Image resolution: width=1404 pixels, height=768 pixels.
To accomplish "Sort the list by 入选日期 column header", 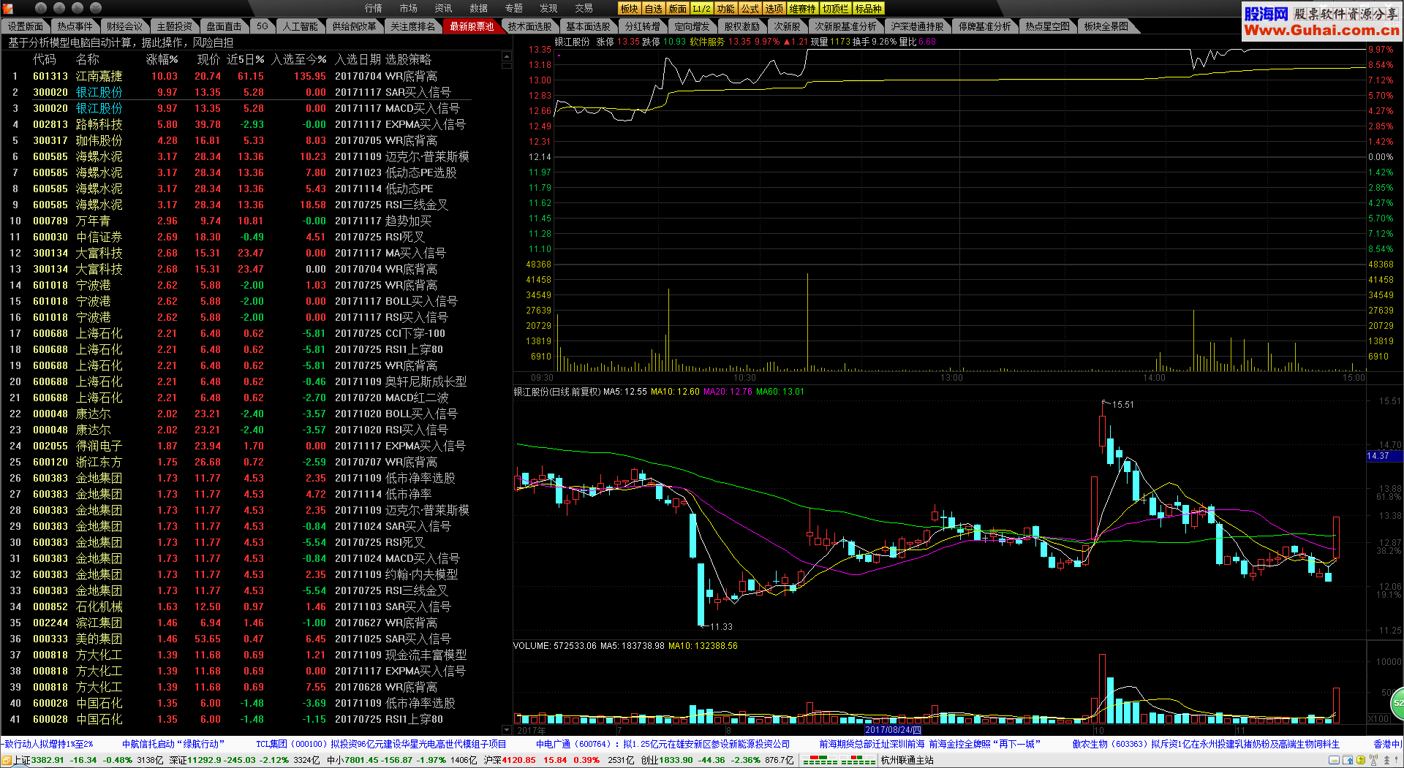I will click(358, 59).
